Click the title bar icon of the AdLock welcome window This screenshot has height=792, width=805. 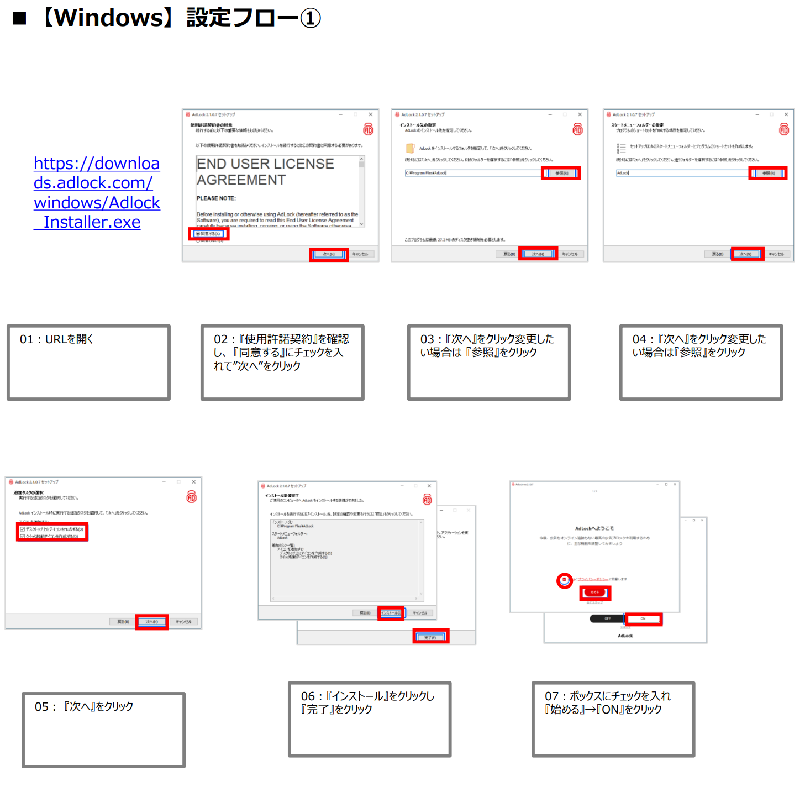[513, 484]
